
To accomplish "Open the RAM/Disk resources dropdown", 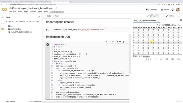I will pyautogui.click(x=161, y=16).
